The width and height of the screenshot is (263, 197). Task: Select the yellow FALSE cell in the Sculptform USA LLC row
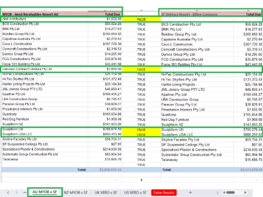(141, 135)
